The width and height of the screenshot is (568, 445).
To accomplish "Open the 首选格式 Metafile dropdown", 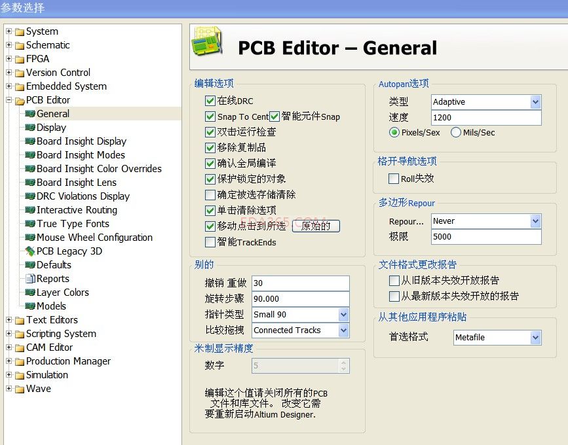I will pos(535,338).
